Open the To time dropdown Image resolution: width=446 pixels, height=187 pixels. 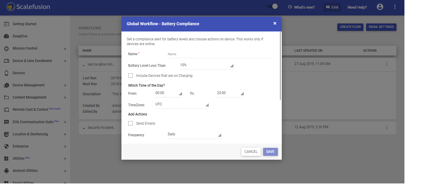pos(230,93)
